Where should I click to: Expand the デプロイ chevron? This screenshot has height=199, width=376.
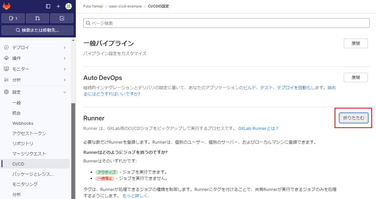click(65, 47)
